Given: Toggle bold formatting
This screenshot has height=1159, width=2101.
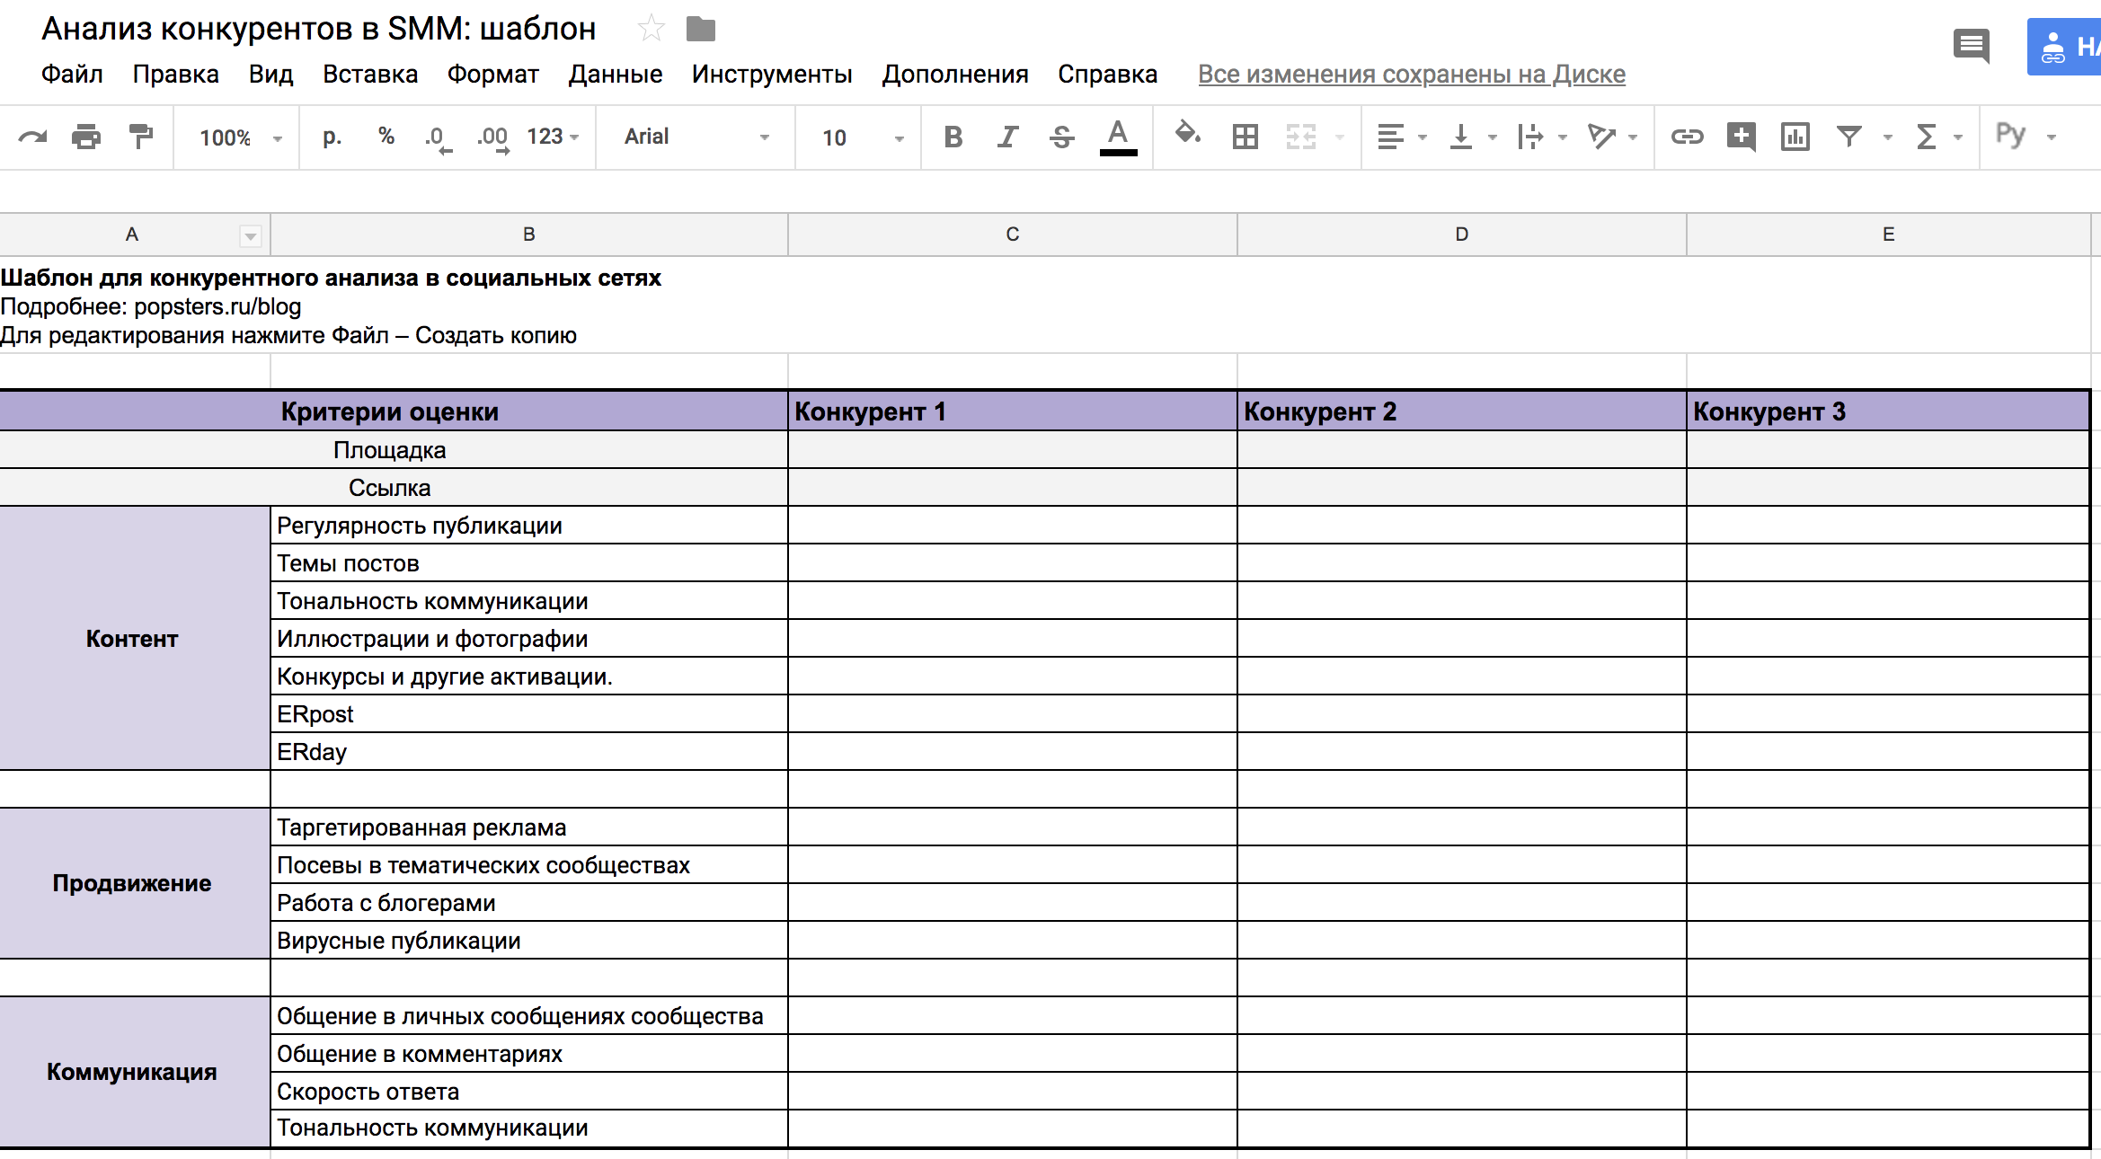Looking at the screenshot, I should coord(953,137).
